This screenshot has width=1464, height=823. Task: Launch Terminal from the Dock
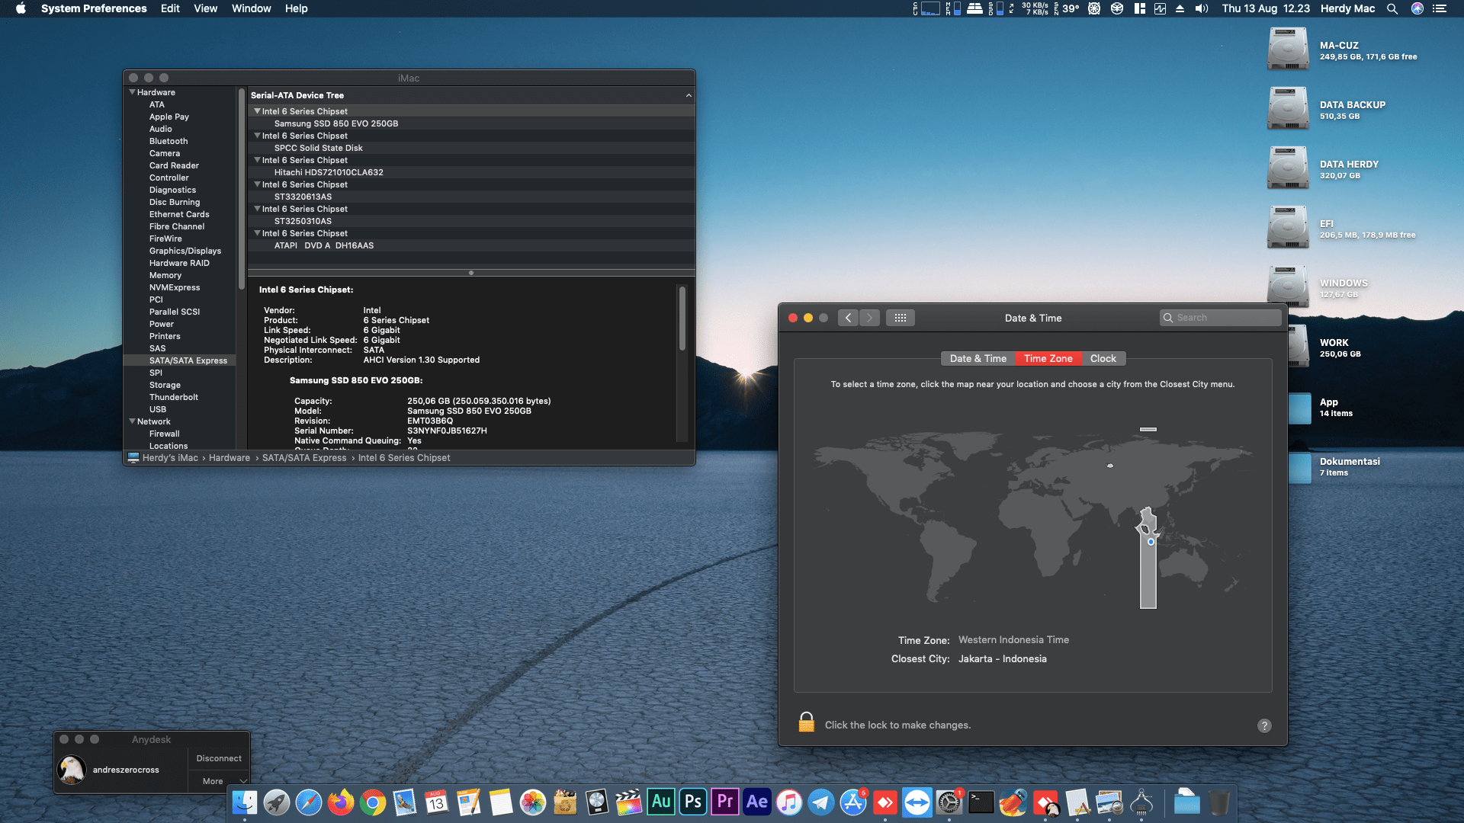point(981,802)
